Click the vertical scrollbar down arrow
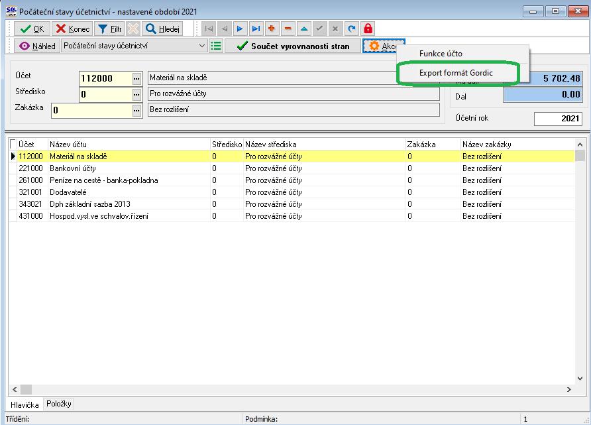Image resolution: width=591 pixels, height=425 pixels. (580, 379)
